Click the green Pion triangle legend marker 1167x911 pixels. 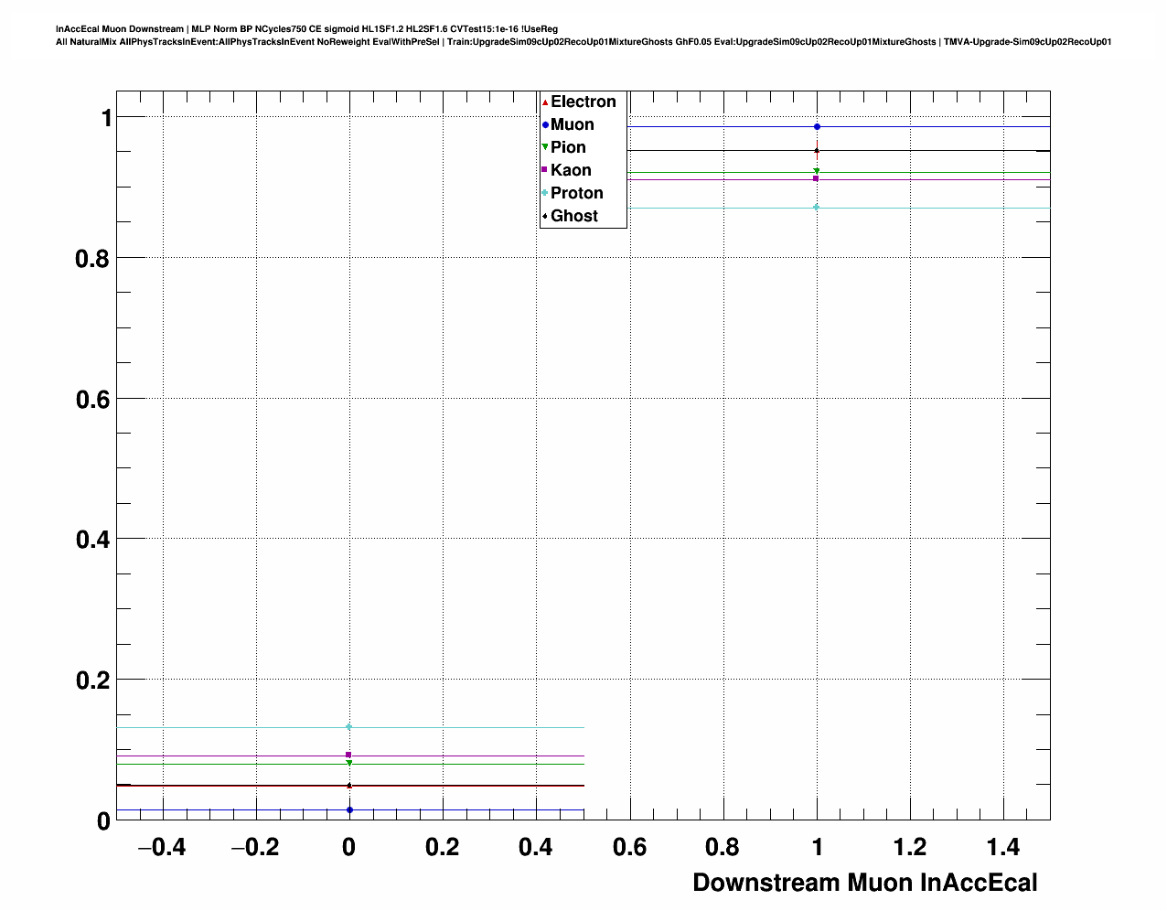coord(545,147)
